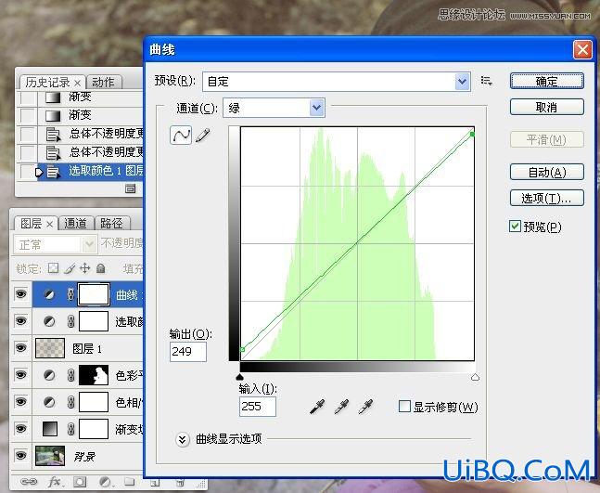600x493 pixels.
Task: Click the Curves layer adjustment icon
Action: 49,294
